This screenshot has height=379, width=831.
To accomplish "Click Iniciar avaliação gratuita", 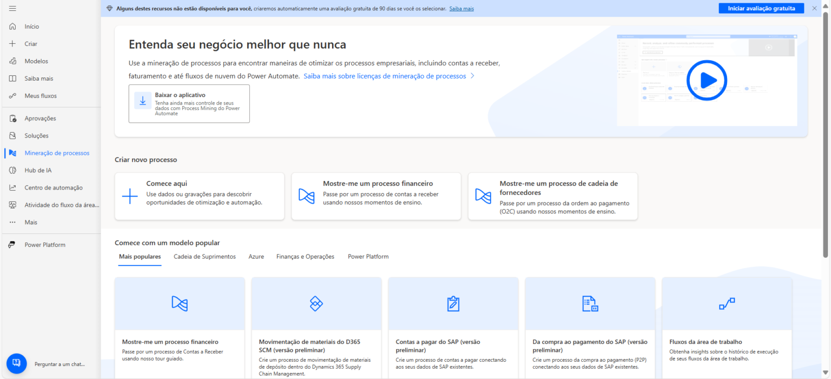I will click(761, 8).
